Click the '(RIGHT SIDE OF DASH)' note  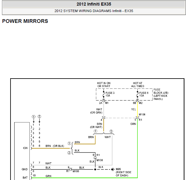pos(123,174)
